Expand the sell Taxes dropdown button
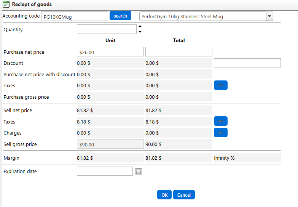 (x=220, y=122)
